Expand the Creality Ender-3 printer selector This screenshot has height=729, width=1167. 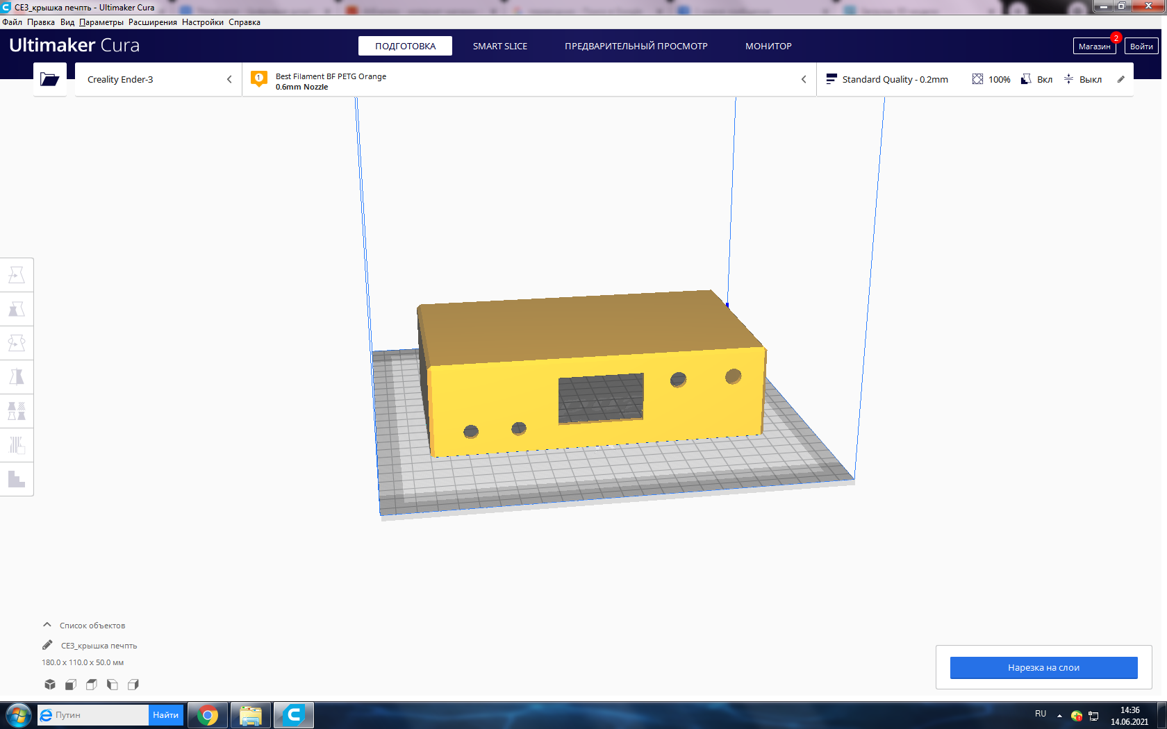click(158, 79)
